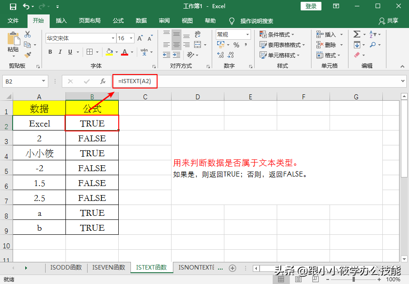
Task: Collapse the ribbon with the chevron
Action: pos(403,66)
